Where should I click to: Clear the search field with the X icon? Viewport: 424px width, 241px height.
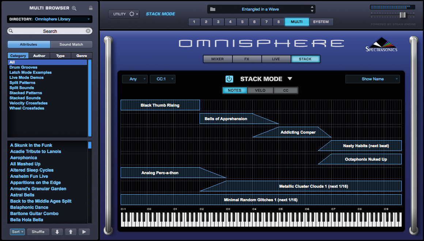click(88, 31)
